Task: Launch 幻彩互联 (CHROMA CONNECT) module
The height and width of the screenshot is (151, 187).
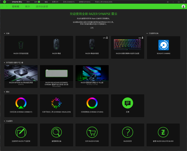Action: (x=21, y=106)
